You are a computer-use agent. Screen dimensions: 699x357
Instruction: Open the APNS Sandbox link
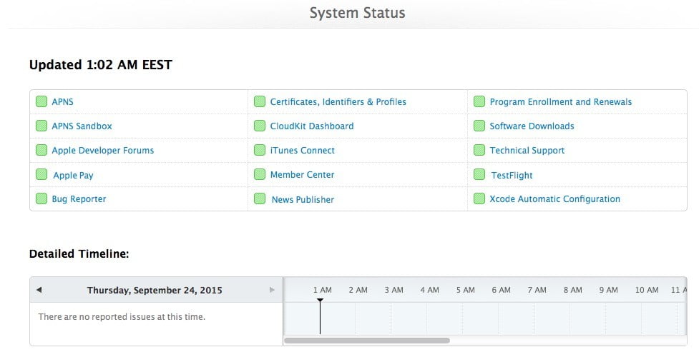click(x=82, y=126)
